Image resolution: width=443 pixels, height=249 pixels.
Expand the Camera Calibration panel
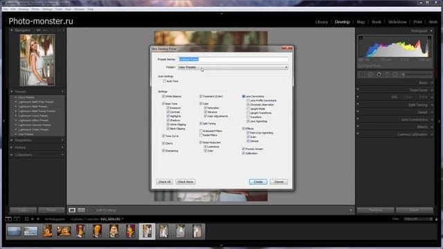point(432,134)
